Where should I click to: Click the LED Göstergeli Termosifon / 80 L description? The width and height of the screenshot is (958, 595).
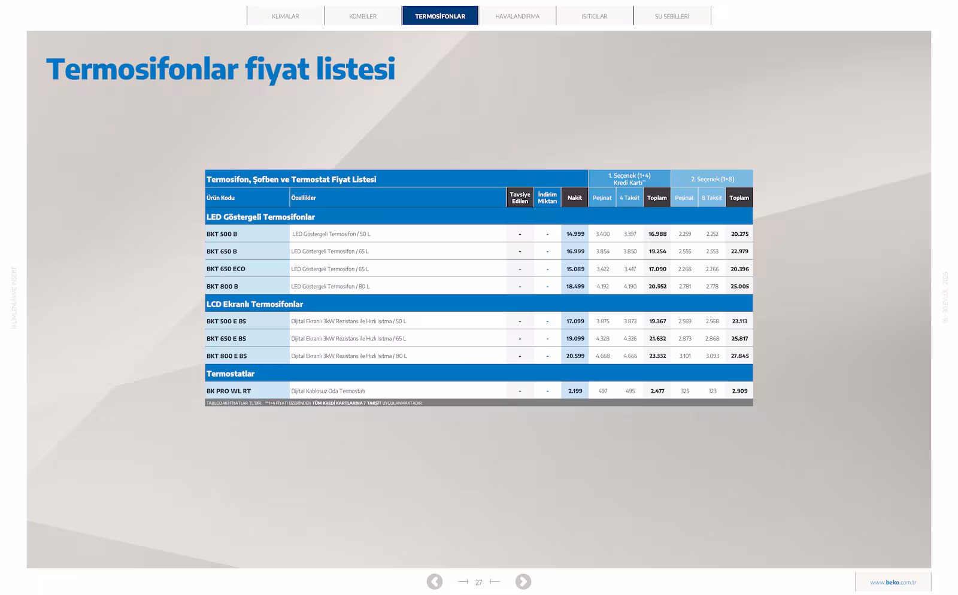coord(331,286)
